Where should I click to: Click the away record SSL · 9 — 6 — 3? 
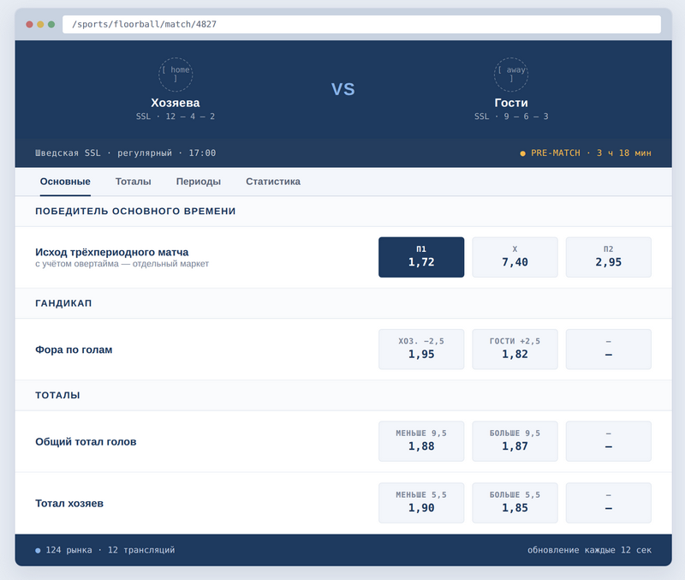coord(511,117)
